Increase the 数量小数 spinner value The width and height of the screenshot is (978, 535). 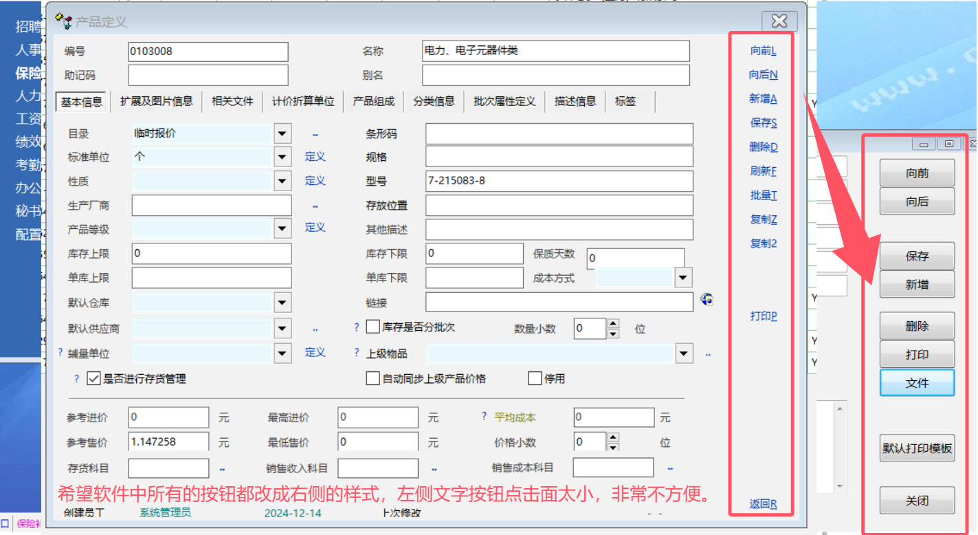coord(614,323)
